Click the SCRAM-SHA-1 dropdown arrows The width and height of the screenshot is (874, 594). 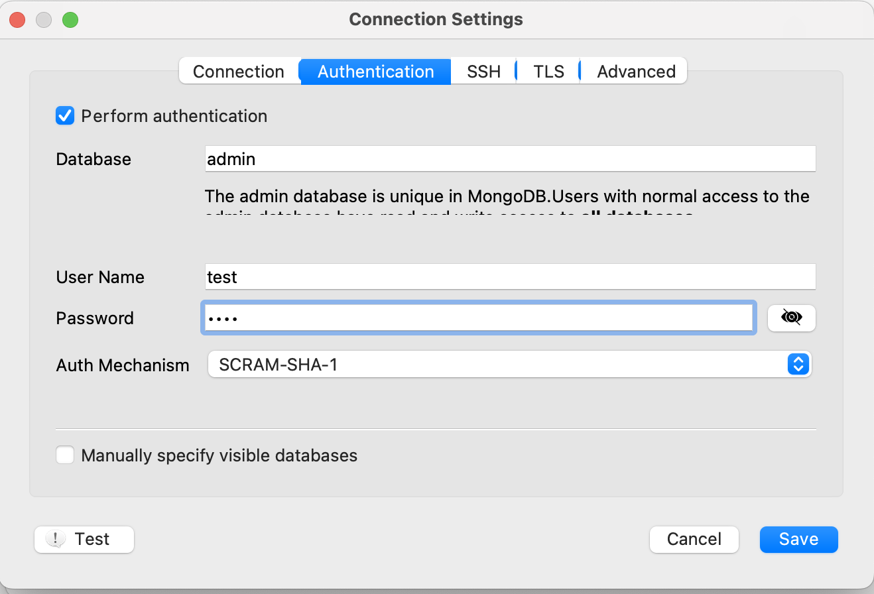(x=798, y=365)
